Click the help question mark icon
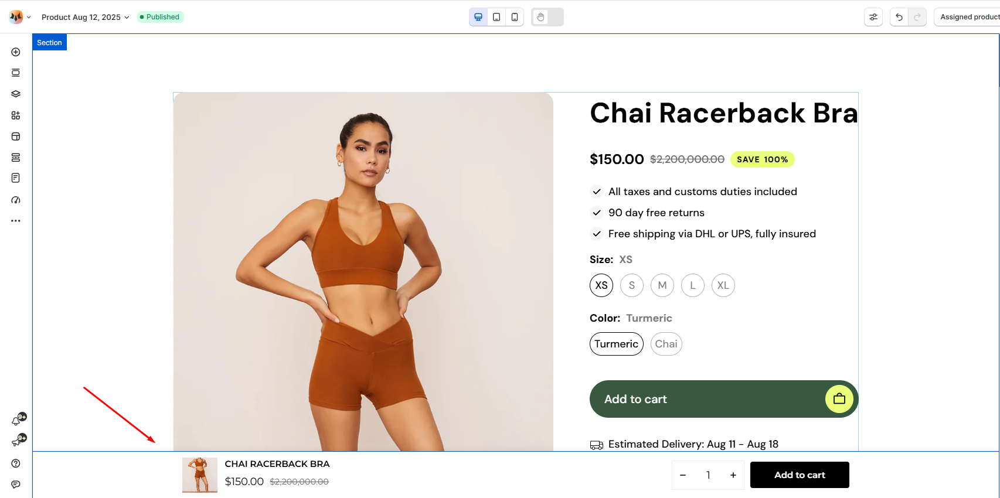The height and width of the screenshot is (498, 1000). tap(16, 463)
